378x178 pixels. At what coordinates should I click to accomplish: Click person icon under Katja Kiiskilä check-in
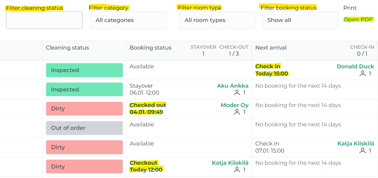click(362, 151)
